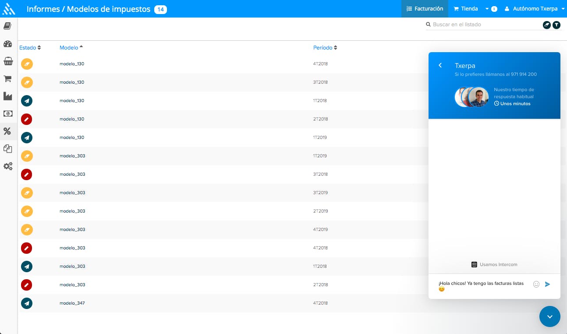This screenshot has width=567, height=334.
Task: Select the percent taxes sidebar icon
Action: (x=7, y=131)
